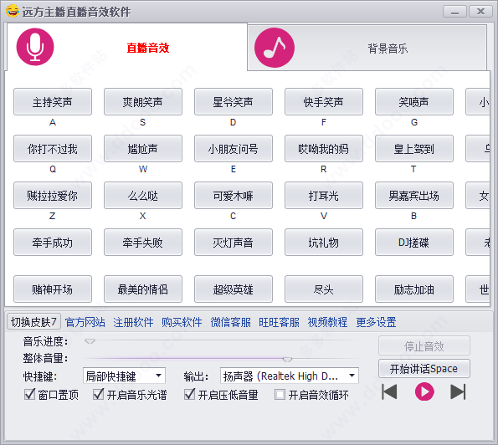Open the 局部快捷键 hotkey dropdown
The width and height of the screenshot is (498, 445).
(124, 376)
